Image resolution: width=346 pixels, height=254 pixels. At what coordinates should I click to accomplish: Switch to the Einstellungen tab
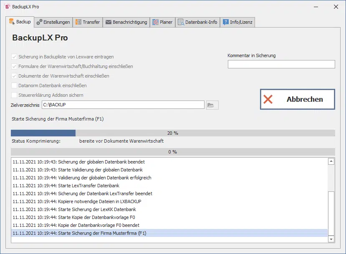click(53, 22)
